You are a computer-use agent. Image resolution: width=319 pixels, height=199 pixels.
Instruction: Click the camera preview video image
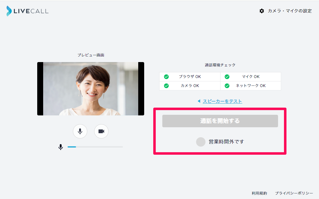pyautogui.click(x=91, y=89)
